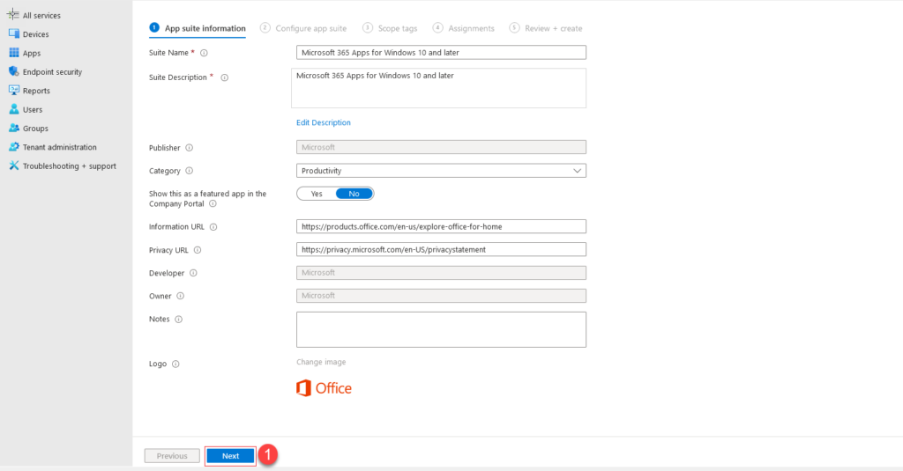Click the Next button
This screenshot has height=471, width=903.
pyautogui.click(x=230, y=456)
